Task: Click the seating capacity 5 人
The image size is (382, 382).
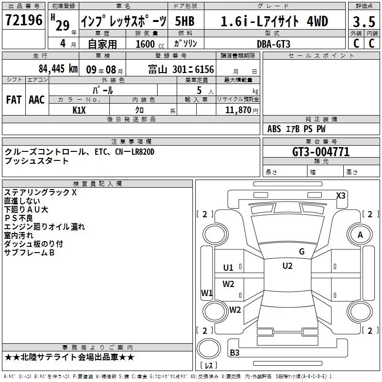Action: pyautogui.click(x=204, y=91)
